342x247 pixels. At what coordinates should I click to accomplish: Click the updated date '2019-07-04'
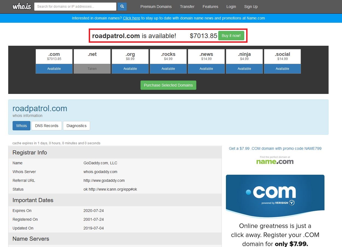[x=94, y=228]
